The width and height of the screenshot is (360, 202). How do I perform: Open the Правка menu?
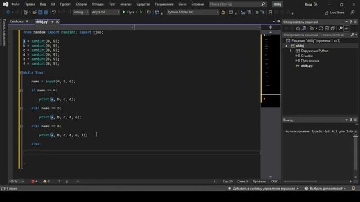point(30,4)
